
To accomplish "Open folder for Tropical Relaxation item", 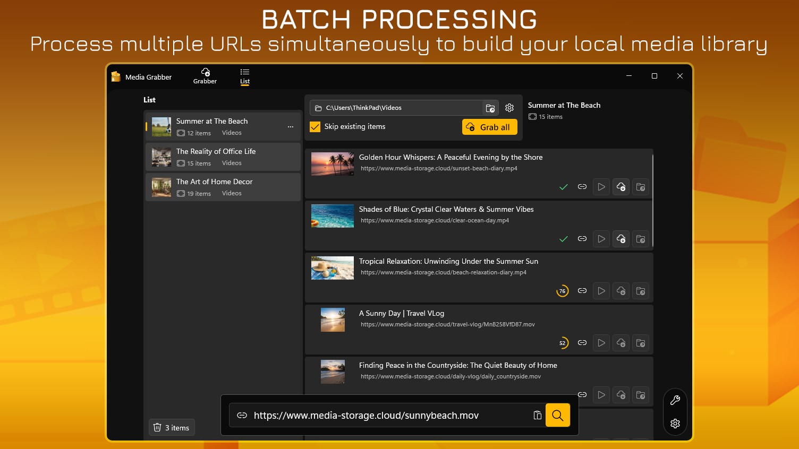I will click(x=641, y=291).
